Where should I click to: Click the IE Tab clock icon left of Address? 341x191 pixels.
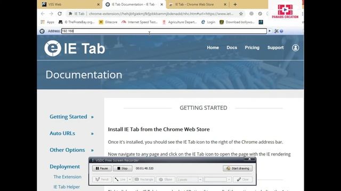point(42,31)
